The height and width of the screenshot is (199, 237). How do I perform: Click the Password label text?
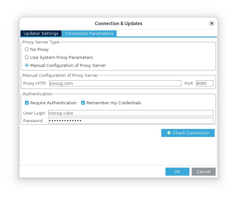click(33, 121)
